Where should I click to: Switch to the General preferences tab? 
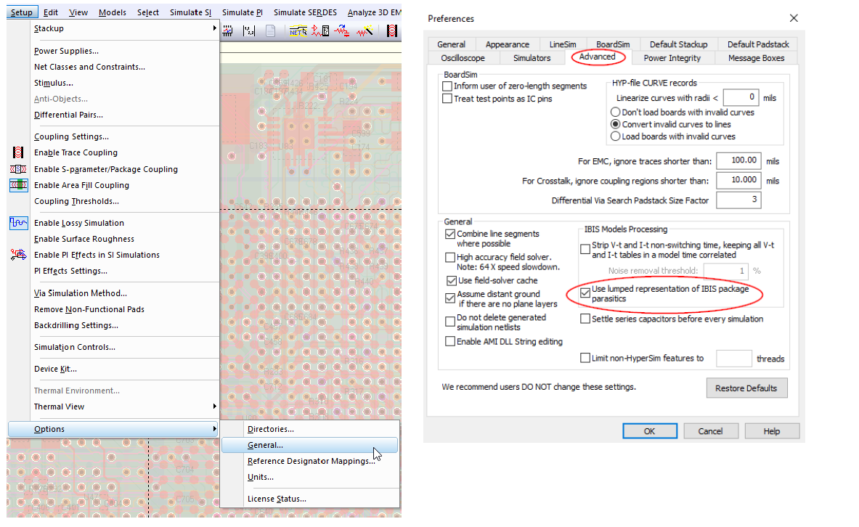pos(452,44)
